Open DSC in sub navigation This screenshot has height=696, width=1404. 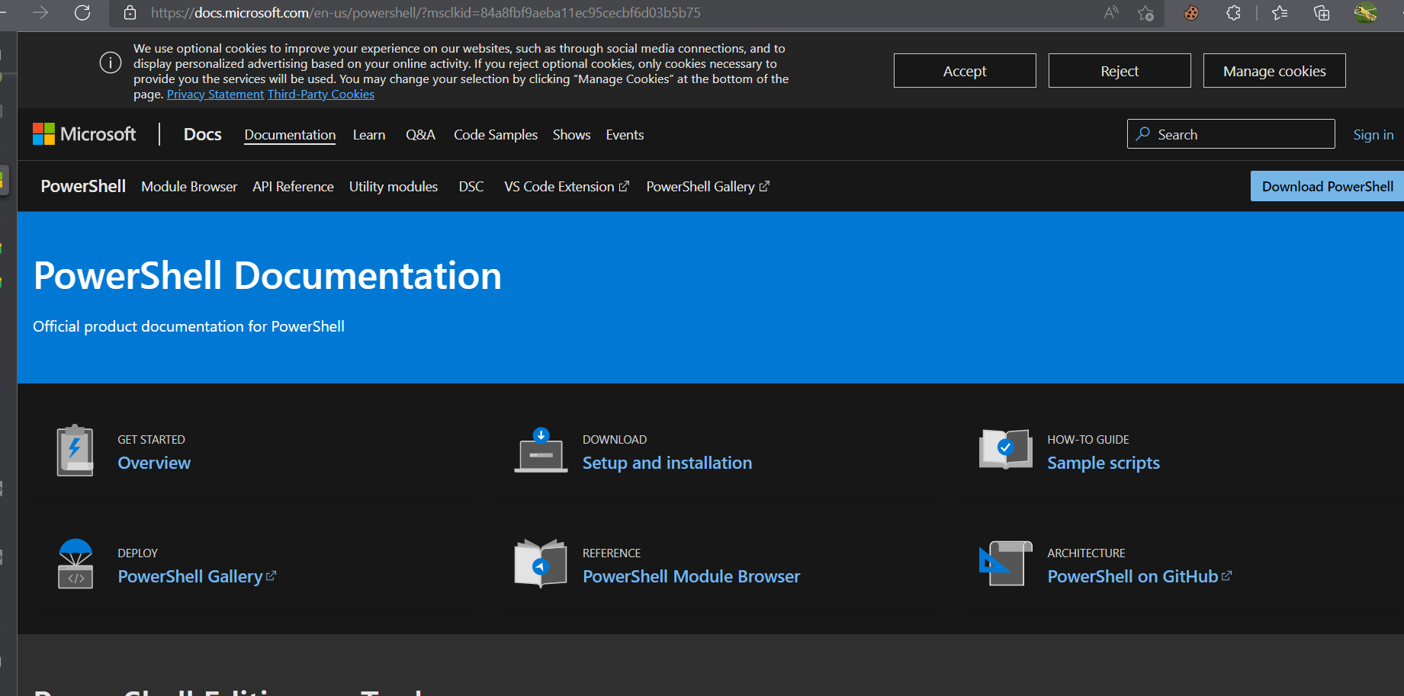pos(471,187)
